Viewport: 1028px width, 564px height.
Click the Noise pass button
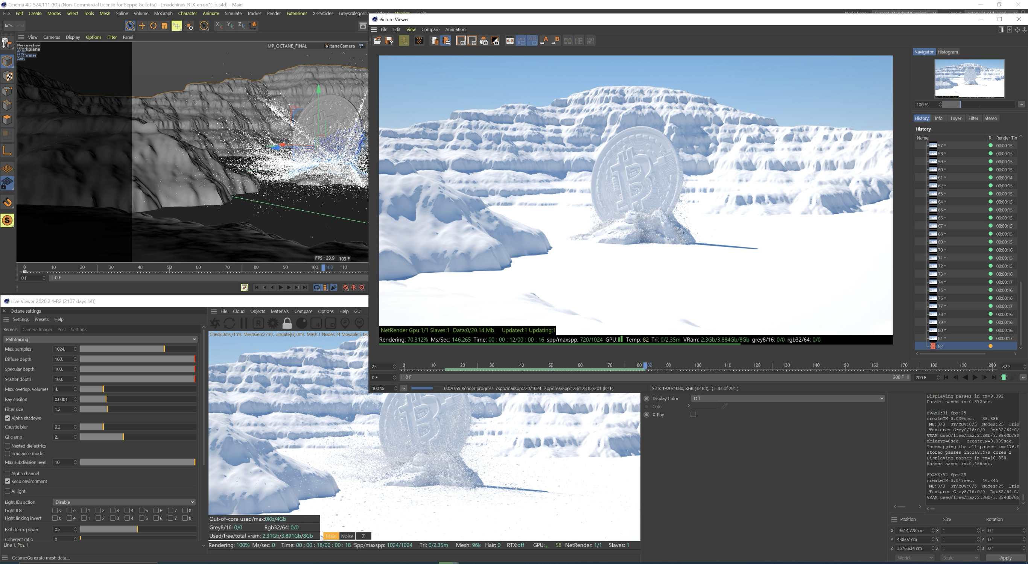coord(347,536)
